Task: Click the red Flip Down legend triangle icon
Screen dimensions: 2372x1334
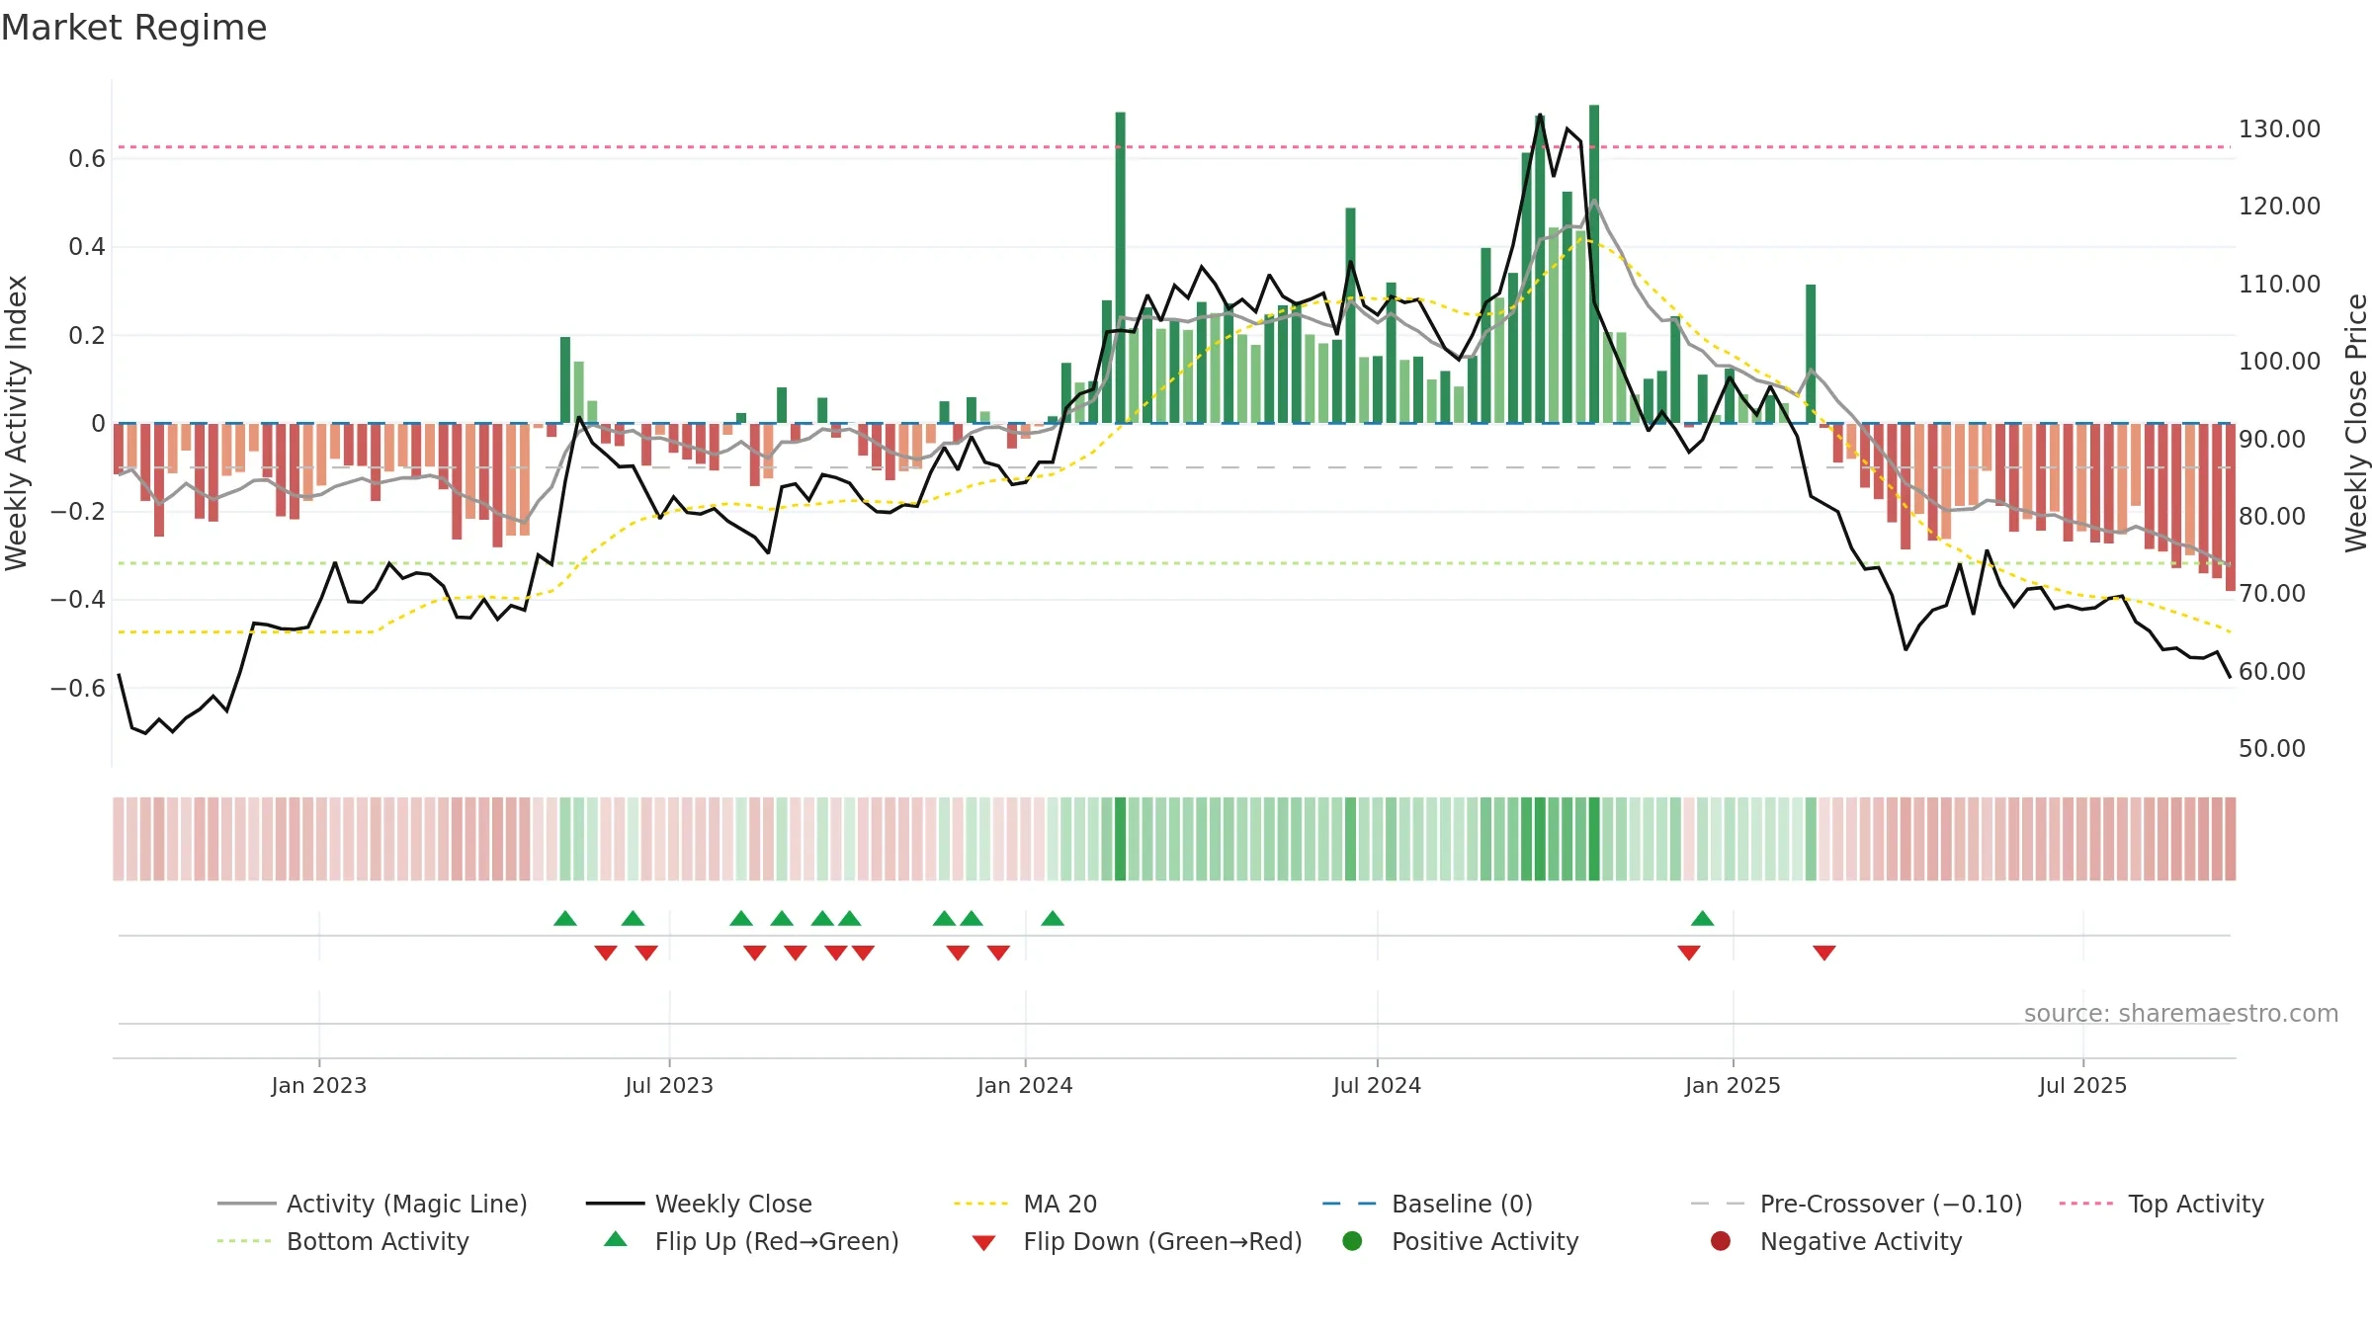Action: click(x=983, y=1243)
